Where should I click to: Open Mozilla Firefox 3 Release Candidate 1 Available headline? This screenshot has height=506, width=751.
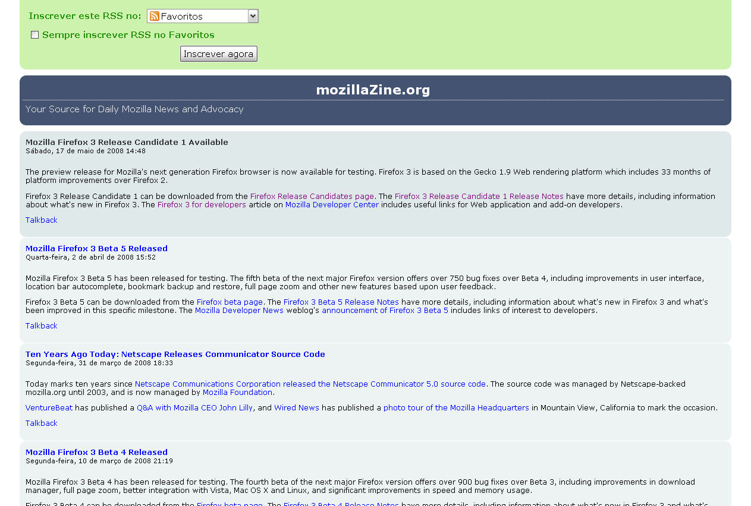tap(127, 143)
